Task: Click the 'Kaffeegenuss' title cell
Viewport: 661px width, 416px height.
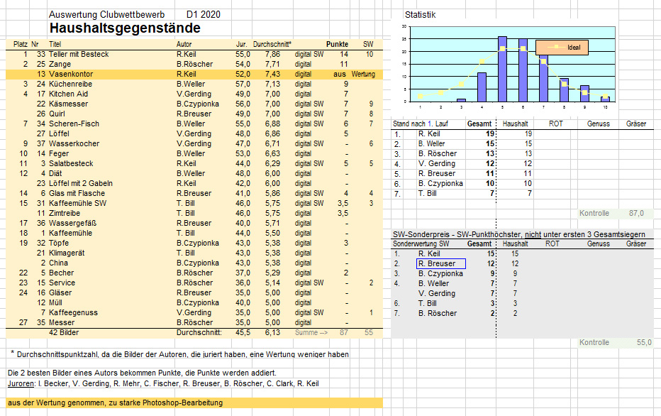Action: (73, 312)
